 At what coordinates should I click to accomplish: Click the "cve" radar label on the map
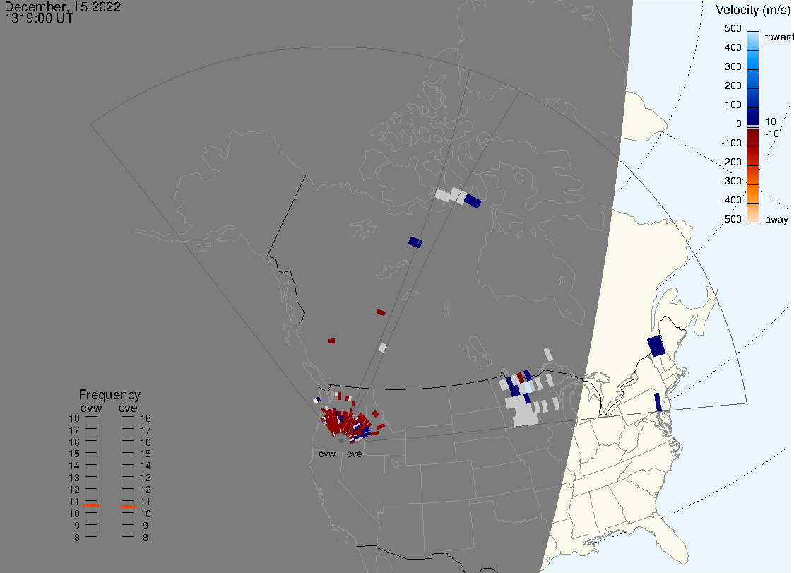(x=355, y=454)
